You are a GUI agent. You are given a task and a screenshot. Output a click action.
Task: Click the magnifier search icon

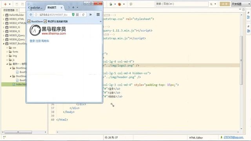tap(211, 4)
